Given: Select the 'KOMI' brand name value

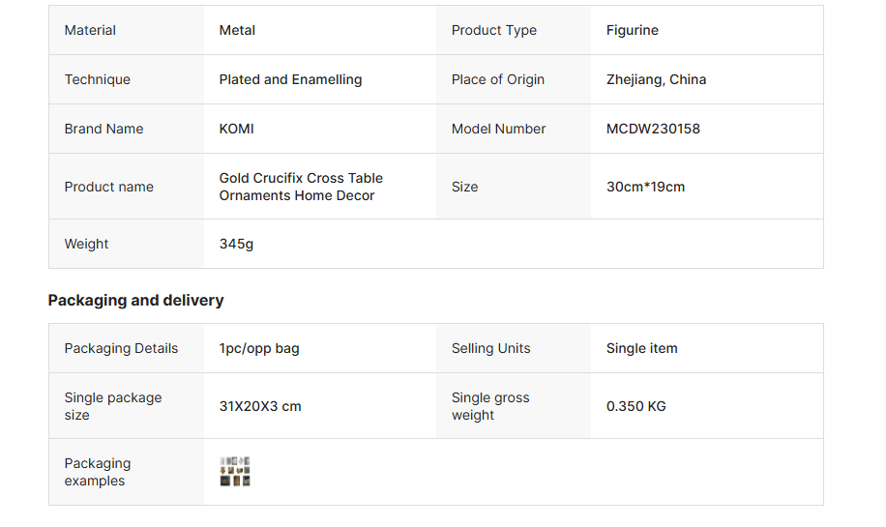Looking at the screenshot, I should pyautogui.click(x=236, y=129).
